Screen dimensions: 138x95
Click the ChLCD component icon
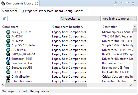pyautogui.click(x=8, y=72)
